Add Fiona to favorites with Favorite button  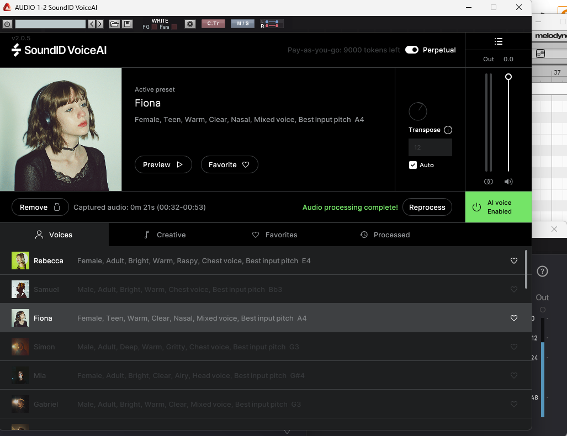click(x=229, y=164)
